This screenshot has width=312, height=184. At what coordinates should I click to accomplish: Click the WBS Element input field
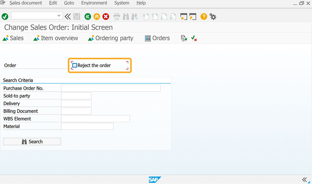pyautogui.click(x=95, y=118)
